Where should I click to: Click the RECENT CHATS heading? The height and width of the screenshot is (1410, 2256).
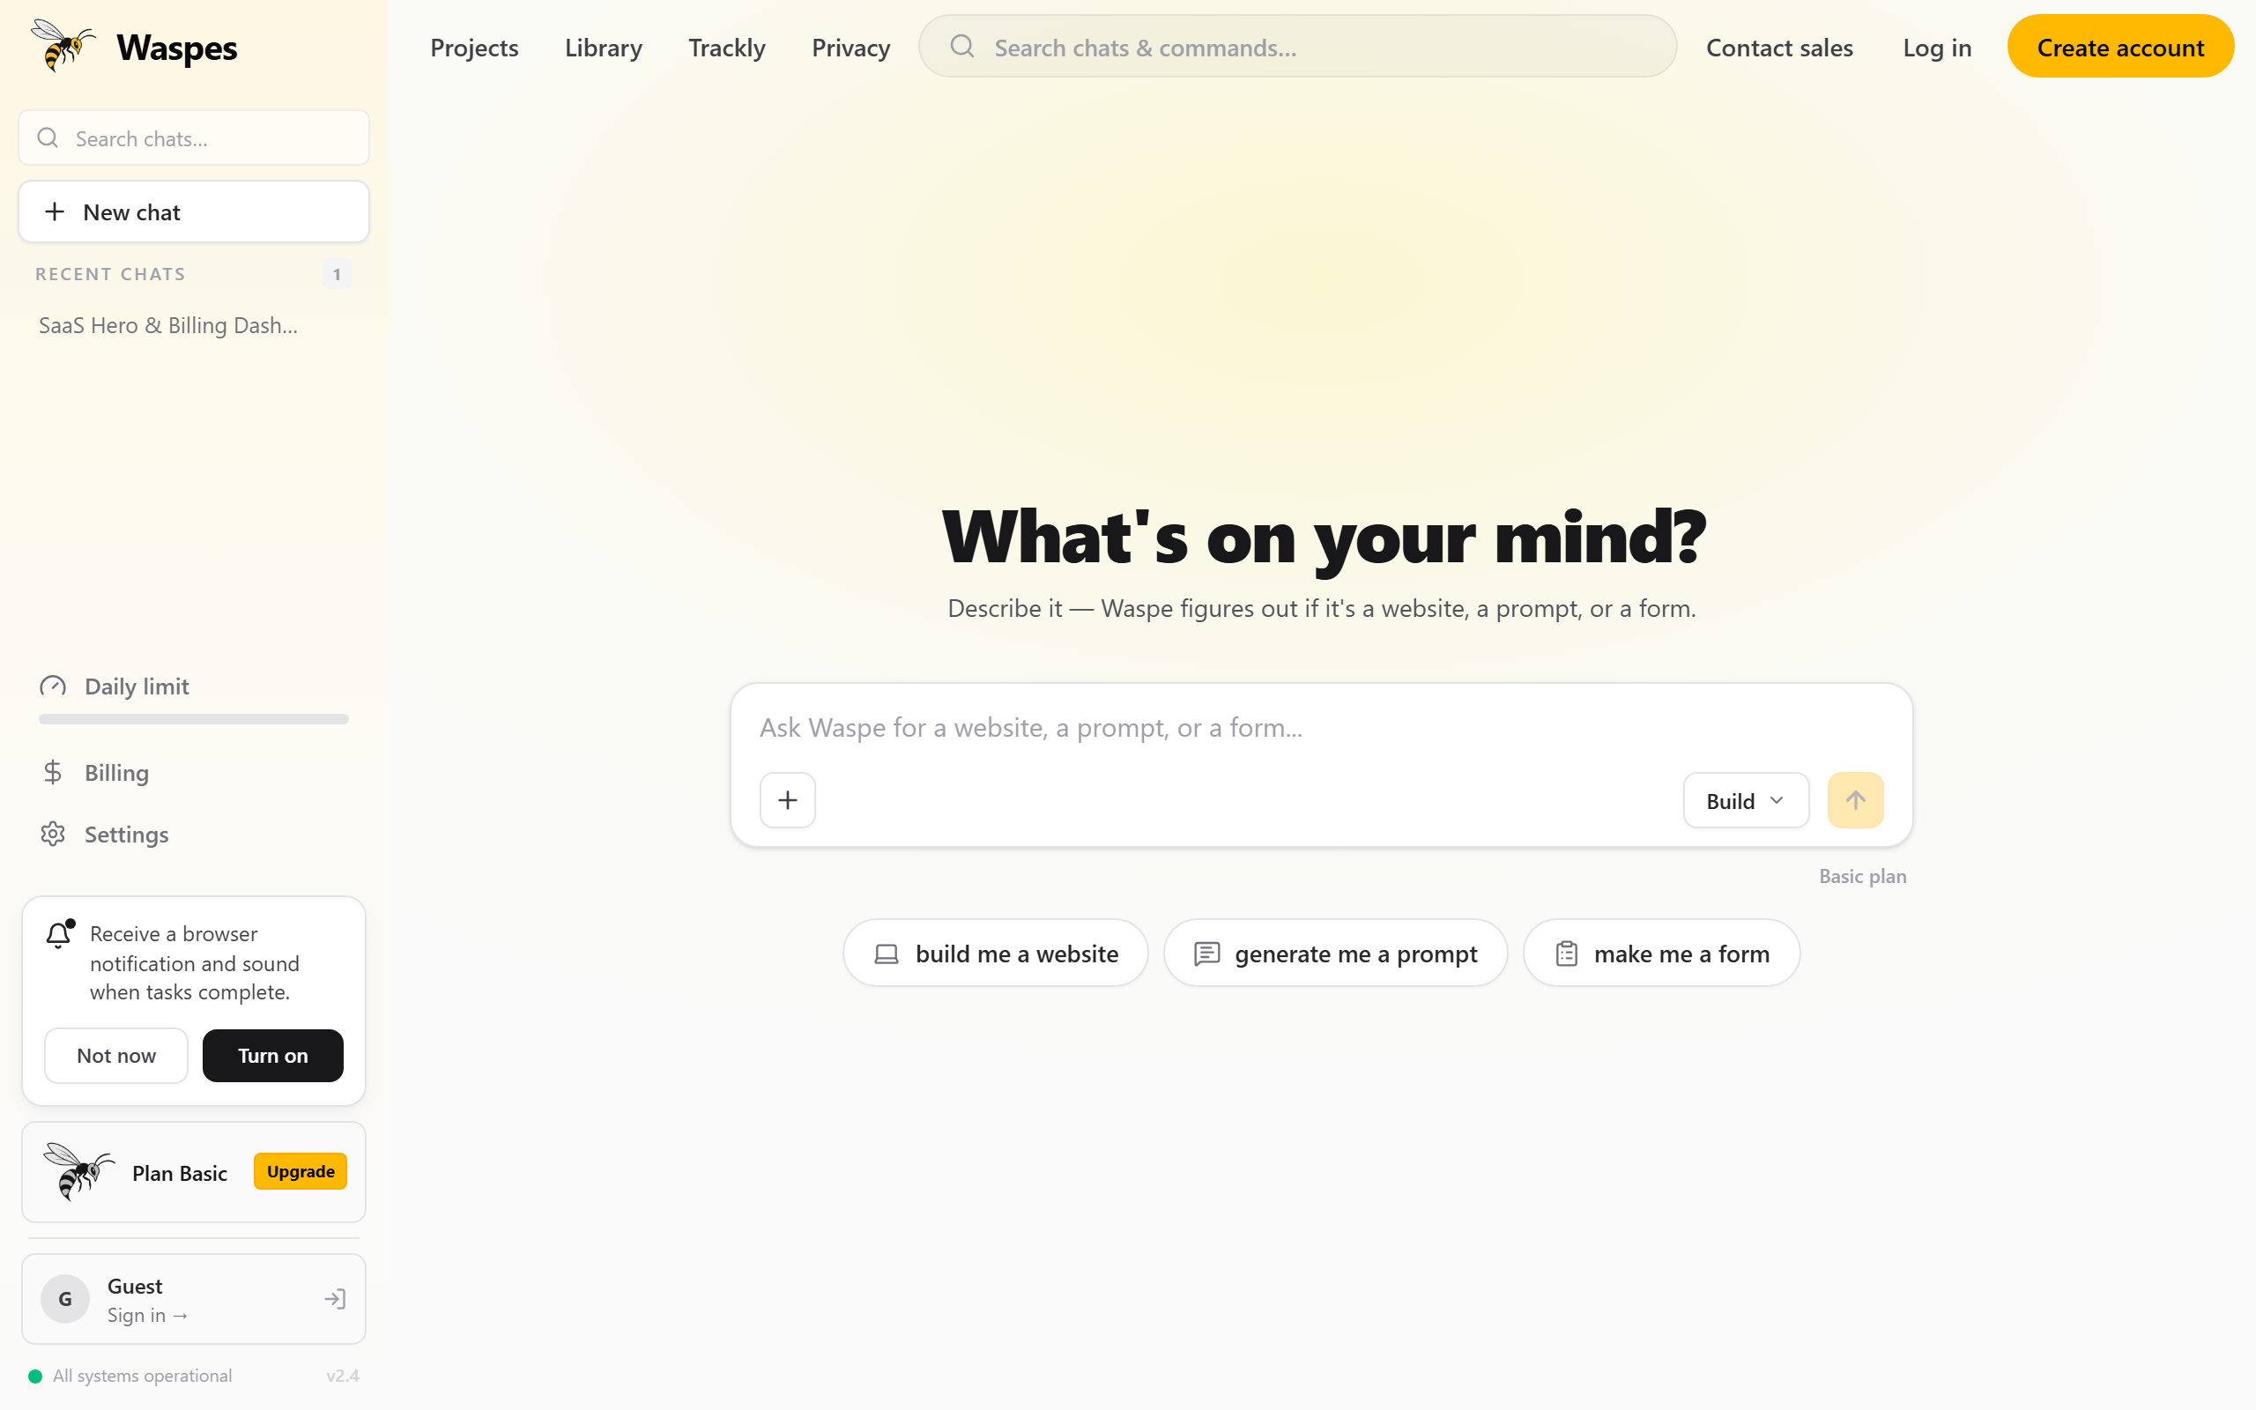pyautogui.click(x=110, y=274)
